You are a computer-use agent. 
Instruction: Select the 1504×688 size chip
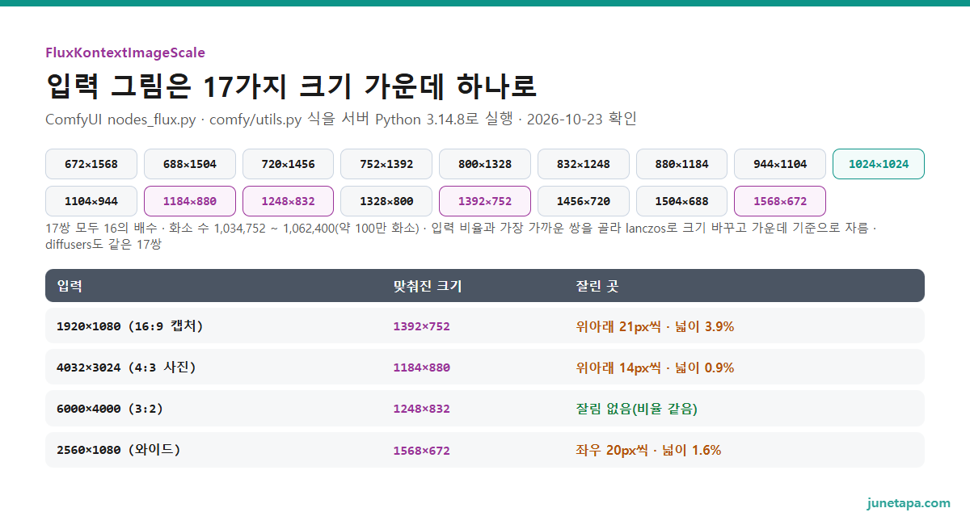(682, 201)
